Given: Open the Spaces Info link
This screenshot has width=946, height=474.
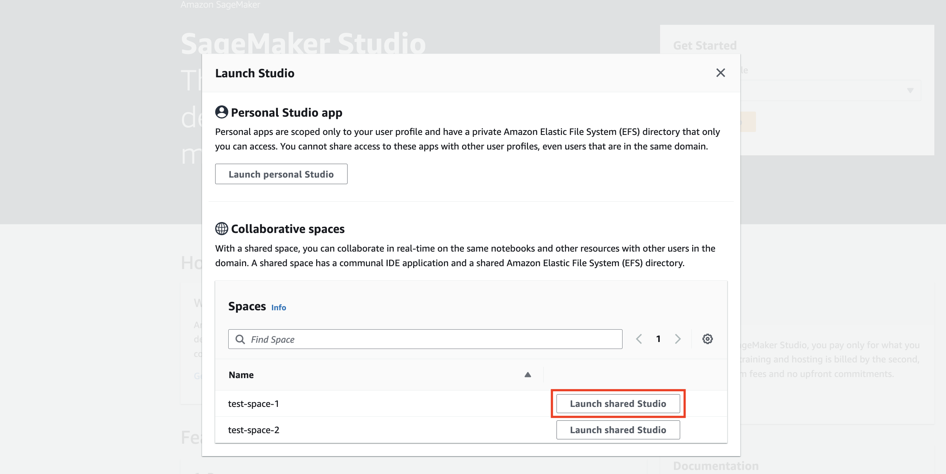Looking at the screenshot, I should 278,308.
